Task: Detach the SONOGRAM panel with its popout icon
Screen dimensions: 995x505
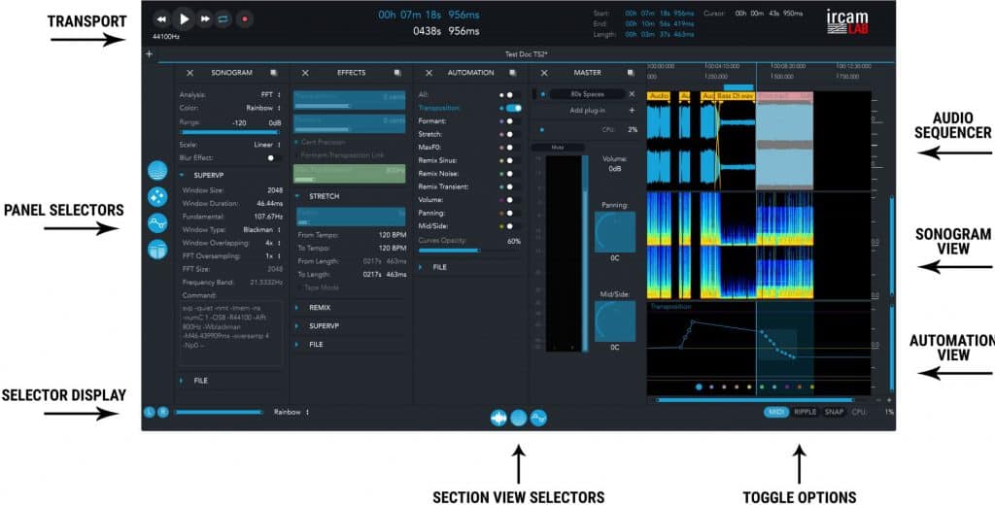Action: pyautogui.click(x=273, y=73)
